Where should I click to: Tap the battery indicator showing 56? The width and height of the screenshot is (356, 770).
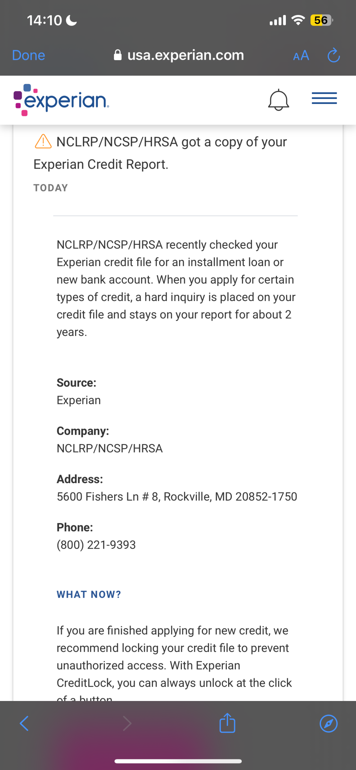pos(322,20)
